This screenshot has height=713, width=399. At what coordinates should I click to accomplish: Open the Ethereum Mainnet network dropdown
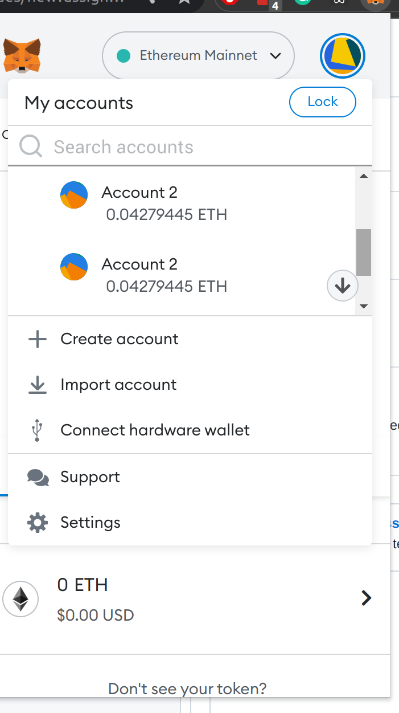click(x=198, y=56)
